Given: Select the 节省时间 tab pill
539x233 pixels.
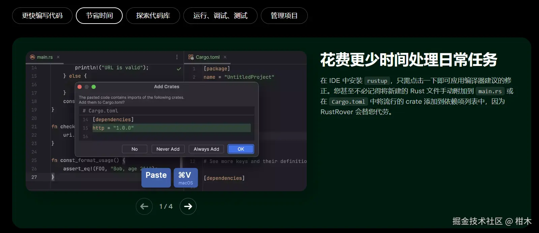Looking at the screenshot, I should [99, 16].
